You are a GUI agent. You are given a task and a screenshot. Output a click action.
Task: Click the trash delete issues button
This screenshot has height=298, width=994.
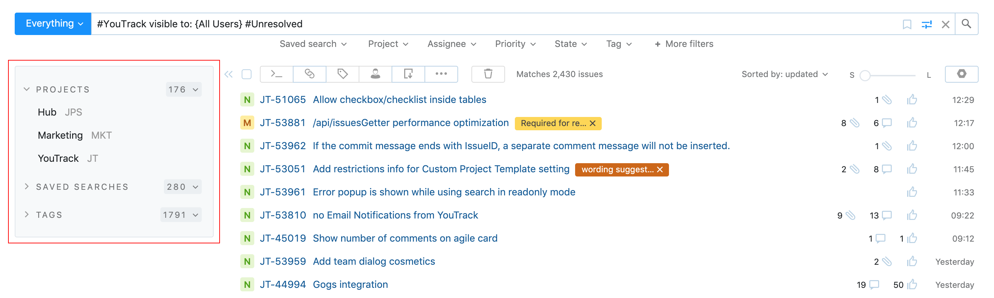tap(488, 74)
